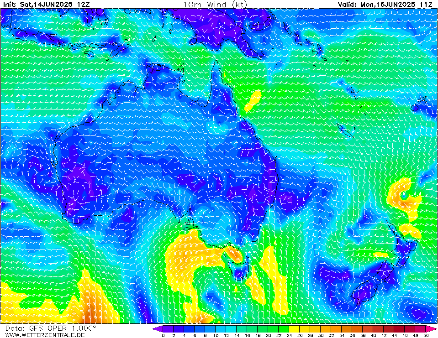Viewport: 438px width, 338px height.
Task: Click the 40 label on the color scale
Action: (374, 335)
